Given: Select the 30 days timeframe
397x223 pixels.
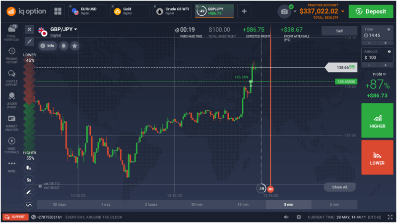Looking at the screenshot, I should pyautogui.click(x=59, y=205).
